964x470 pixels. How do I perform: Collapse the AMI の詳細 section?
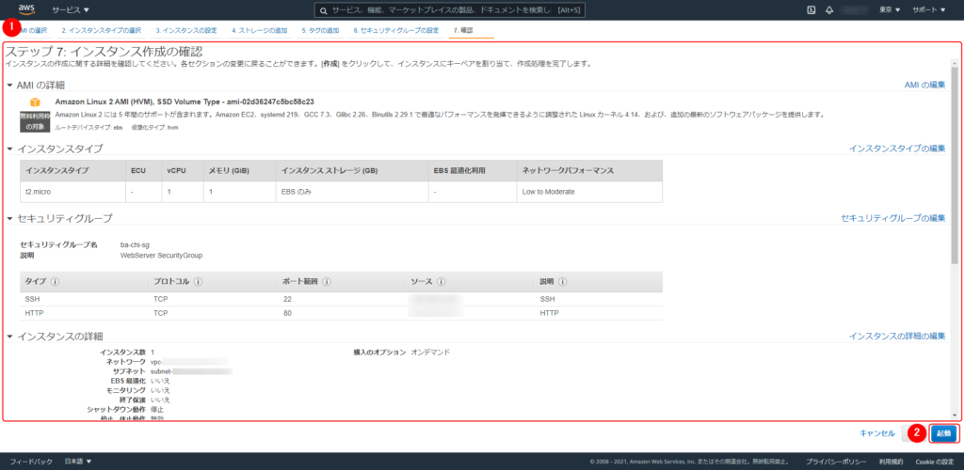9,86
